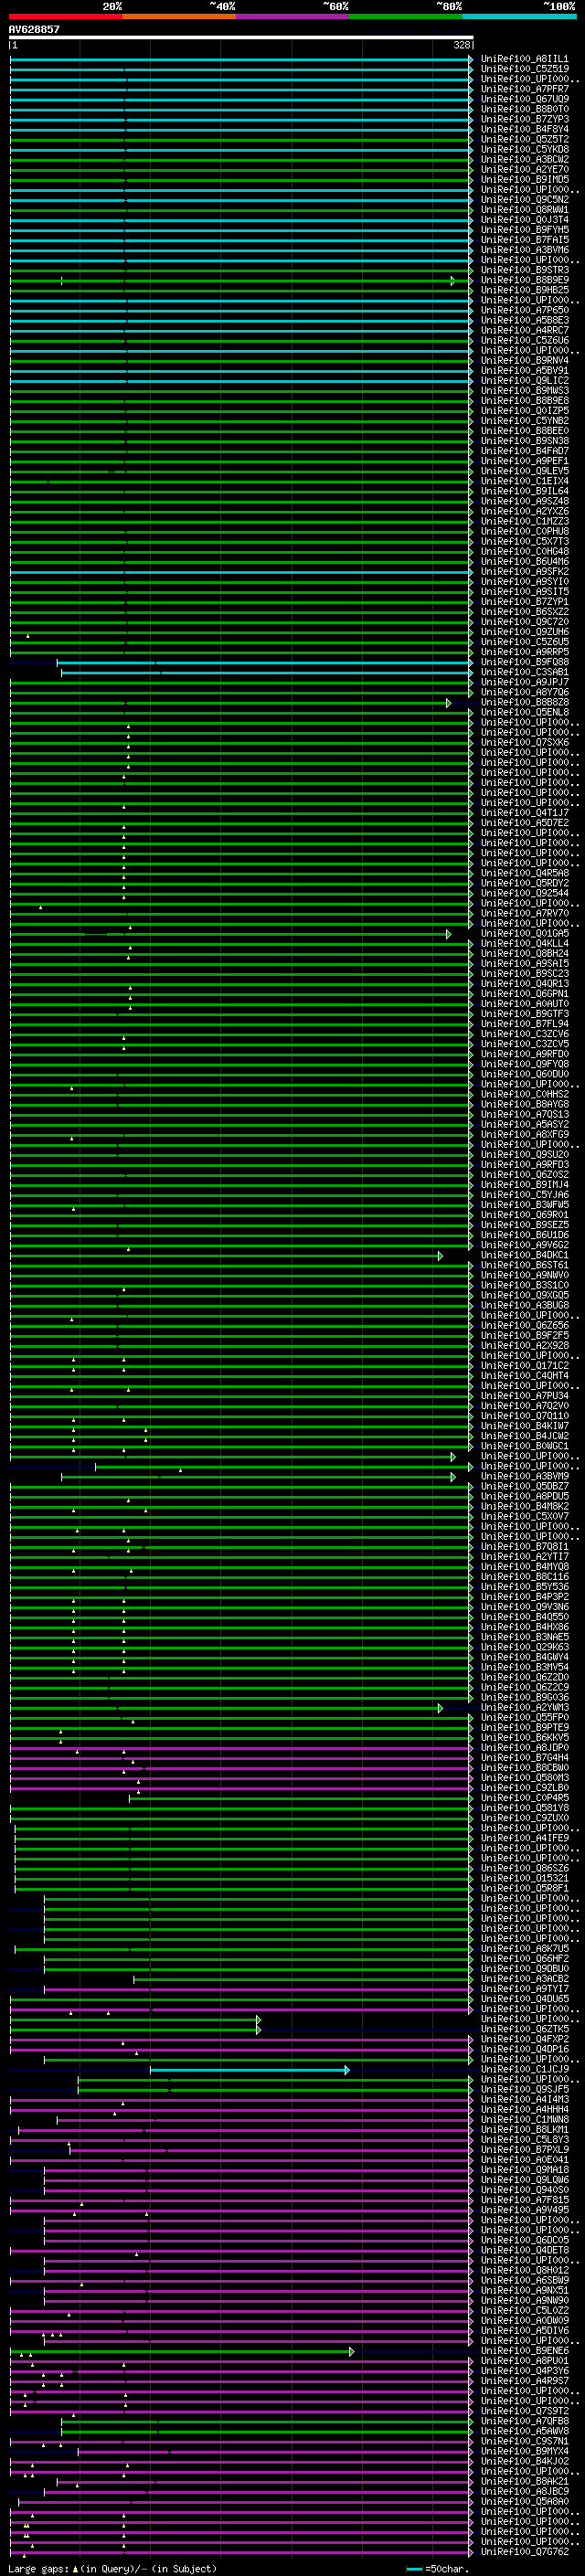The image size is (585, 2576).
Task: Select the UniRef100_Q69R01 label
Action: 525,1215
